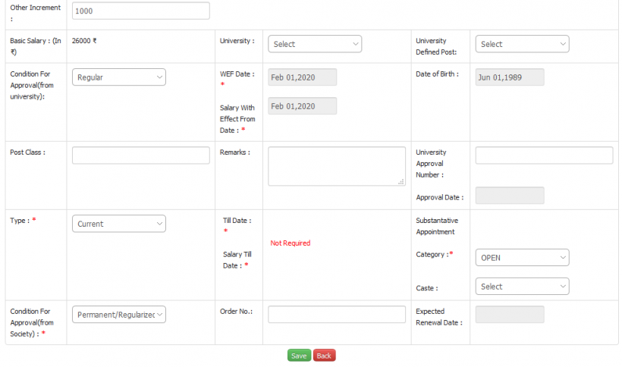Select the Salary With Effect From Date field

(302, 106)
